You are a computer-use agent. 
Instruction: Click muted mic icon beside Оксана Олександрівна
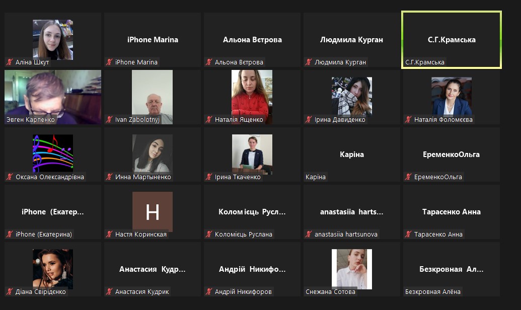tap(10, 177)
